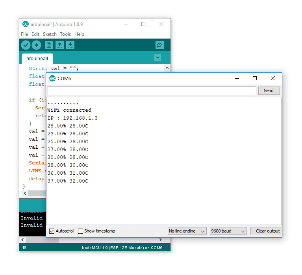Enable the Show timestamp checkbox

[x=80, y=231]
